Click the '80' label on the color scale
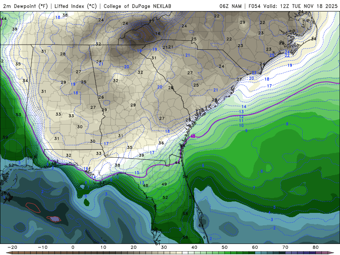This screenshot has width=340, height=255. coord(316,247)
